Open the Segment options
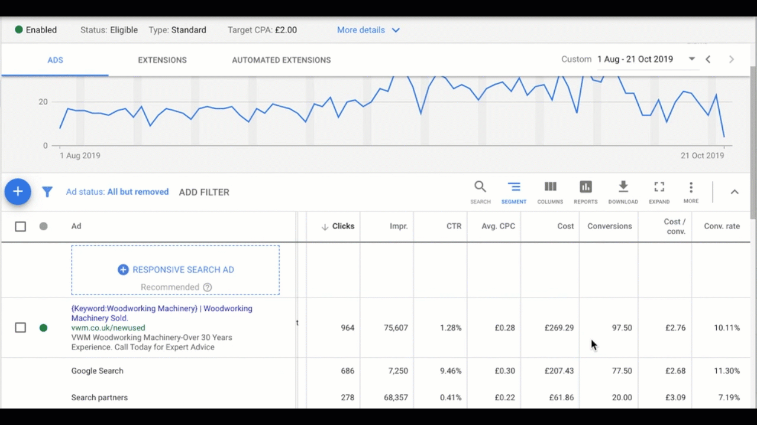 coord(513,192)
